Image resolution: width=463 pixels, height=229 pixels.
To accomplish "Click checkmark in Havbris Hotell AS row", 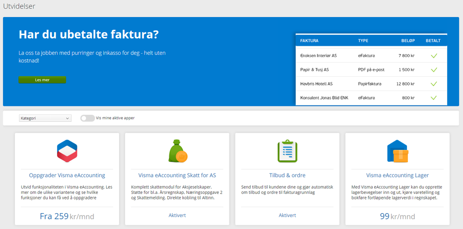I will (433, 84).
